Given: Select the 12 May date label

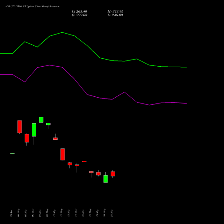Looking at the screenshot, I should (x=62, y=213).
